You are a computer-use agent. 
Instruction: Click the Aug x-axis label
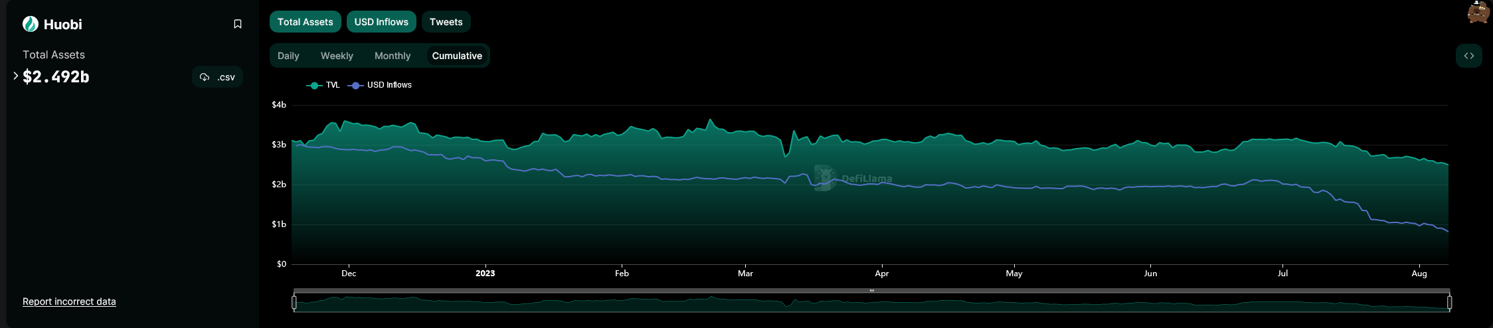click(1419, 274)
